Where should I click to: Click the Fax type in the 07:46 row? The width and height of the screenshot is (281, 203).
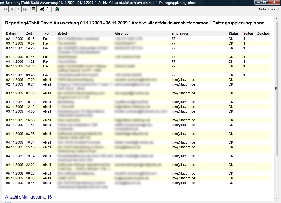tap(46, 57)
